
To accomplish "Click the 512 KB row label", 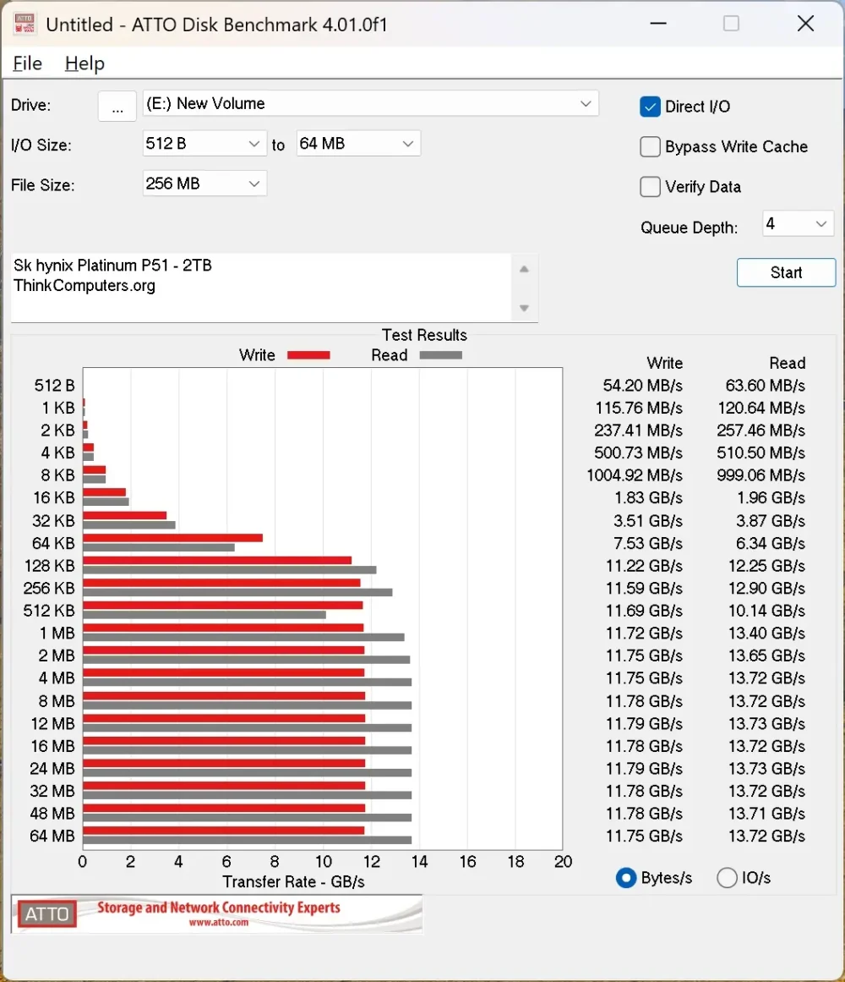I will [x=49, y=611].
